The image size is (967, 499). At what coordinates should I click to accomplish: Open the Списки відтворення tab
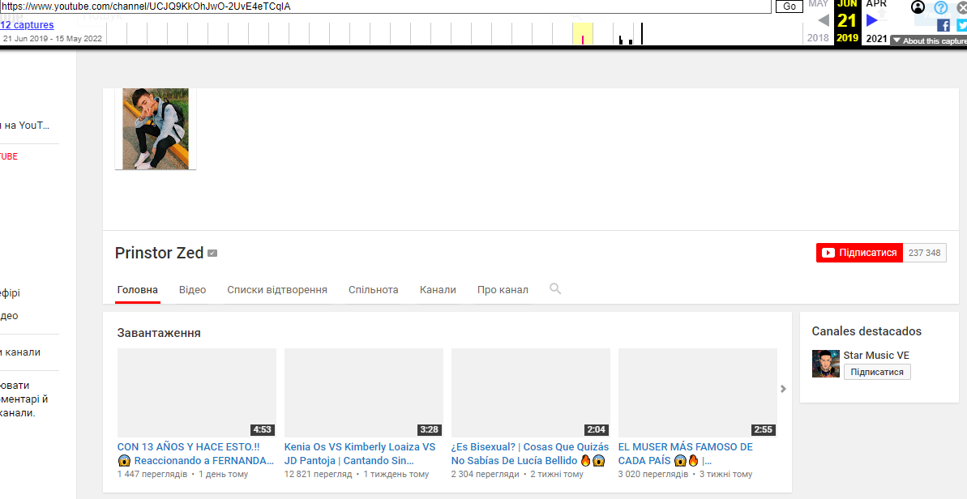pos(277,289)
